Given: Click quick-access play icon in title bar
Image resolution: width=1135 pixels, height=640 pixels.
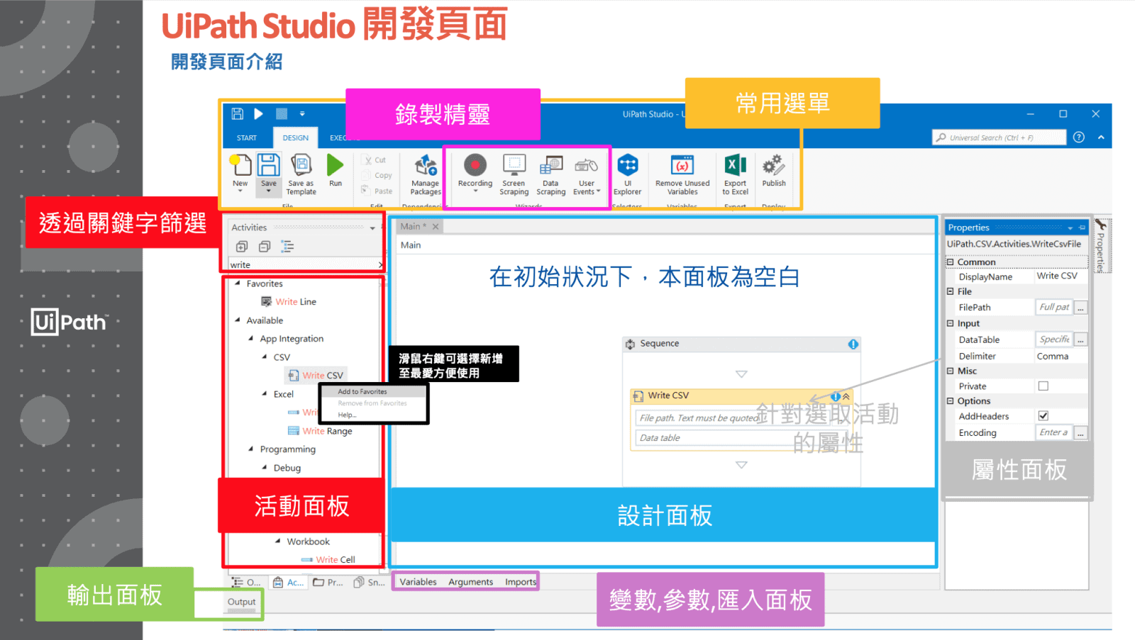Looking at the screenshot, I should point(259,113).
